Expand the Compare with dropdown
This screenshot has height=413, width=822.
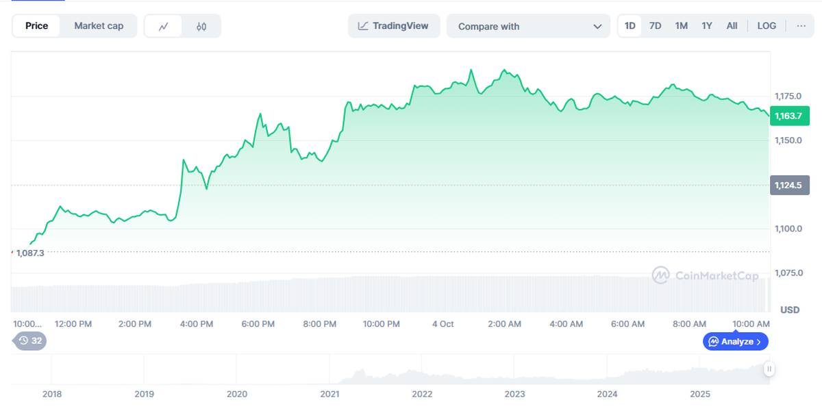pos(528,26)
